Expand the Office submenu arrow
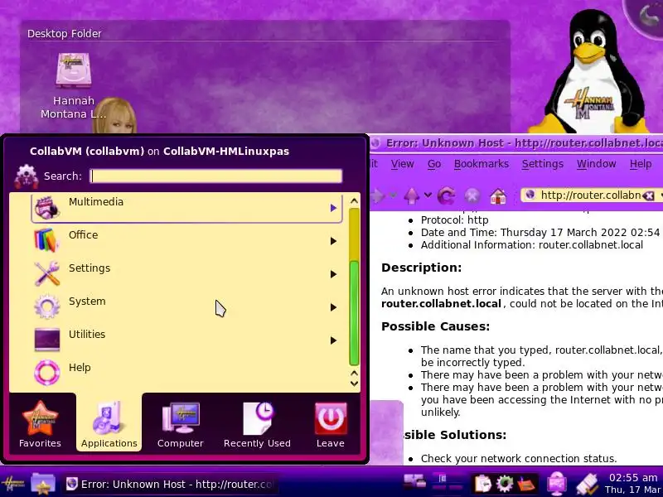Screen dimensions: 663x497 [x=333, y=241]
